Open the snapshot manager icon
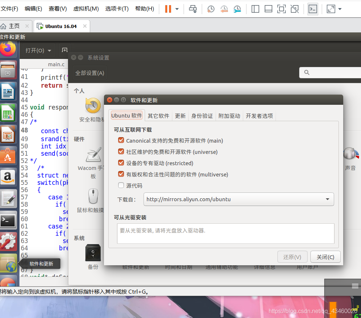The image size is (361, 318). coord(237,9)
